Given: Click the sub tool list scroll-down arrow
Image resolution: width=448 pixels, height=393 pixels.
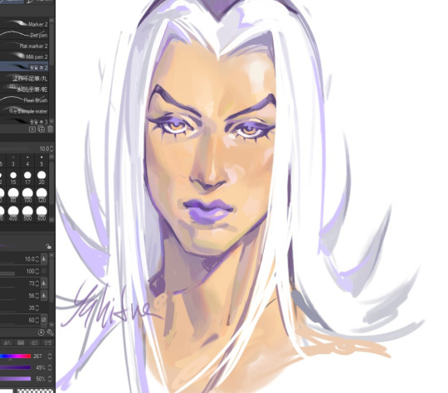Looking at the screenshot, I should 51,122.
